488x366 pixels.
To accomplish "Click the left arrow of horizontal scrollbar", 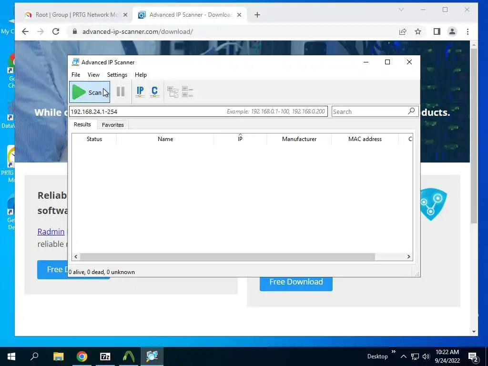I will point(76,257).
